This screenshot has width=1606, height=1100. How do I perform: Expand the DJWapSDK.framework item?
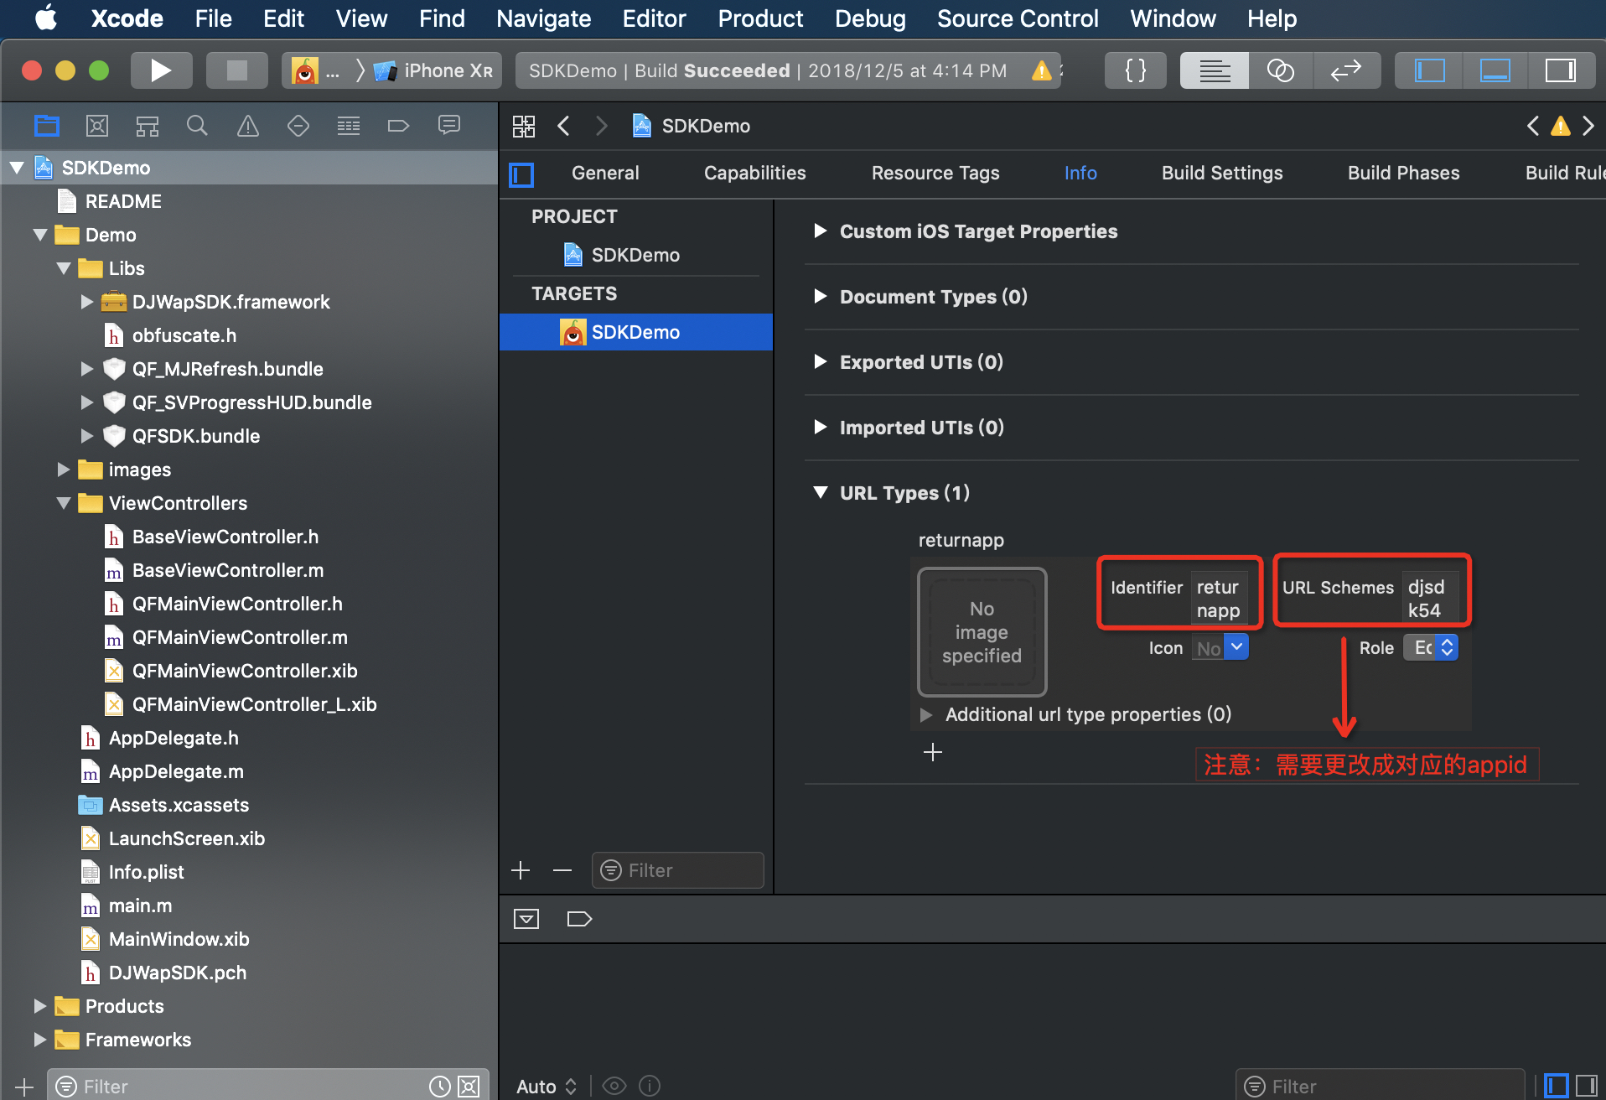point(86,302)
